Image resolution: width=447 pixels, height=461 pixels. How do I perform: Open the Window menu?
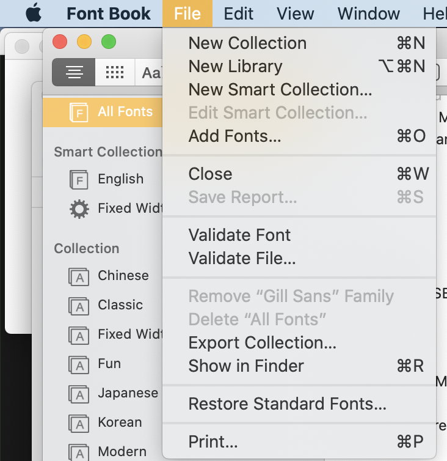point(369,13)
